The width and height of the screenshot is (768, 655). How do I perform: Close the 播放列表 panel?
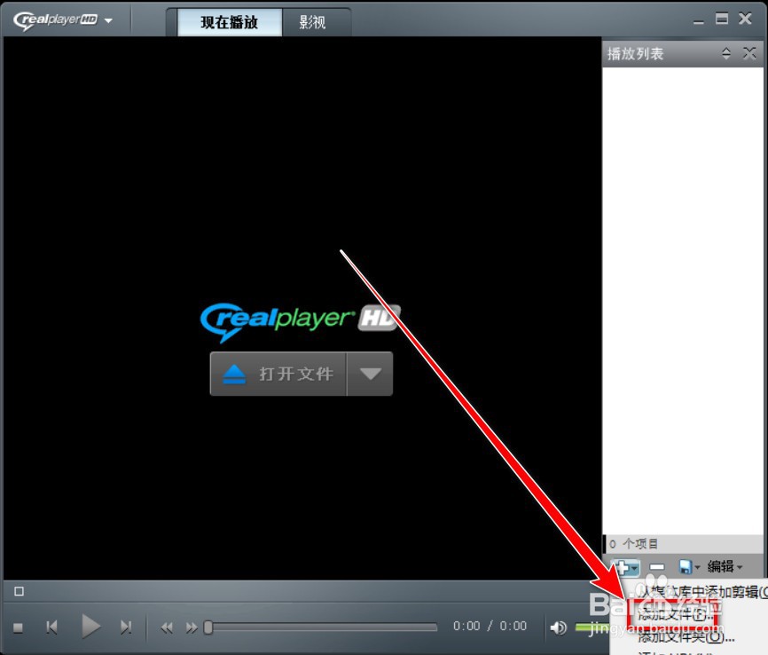749,53
